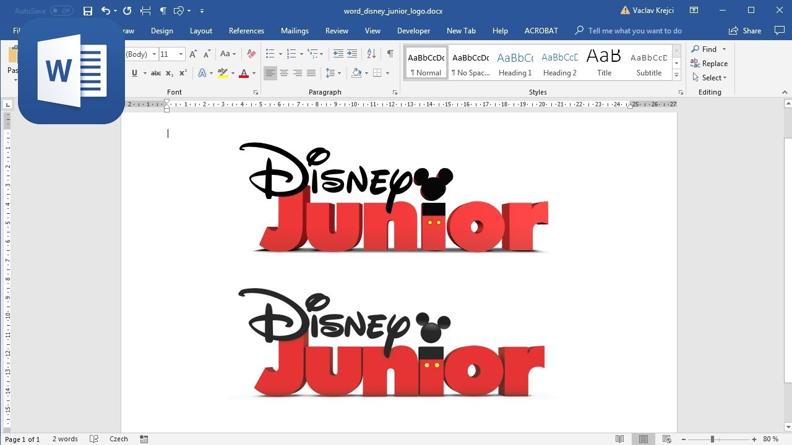Save the document with the floppy icon
Screen dimensions: 792x445
(87, 11)
